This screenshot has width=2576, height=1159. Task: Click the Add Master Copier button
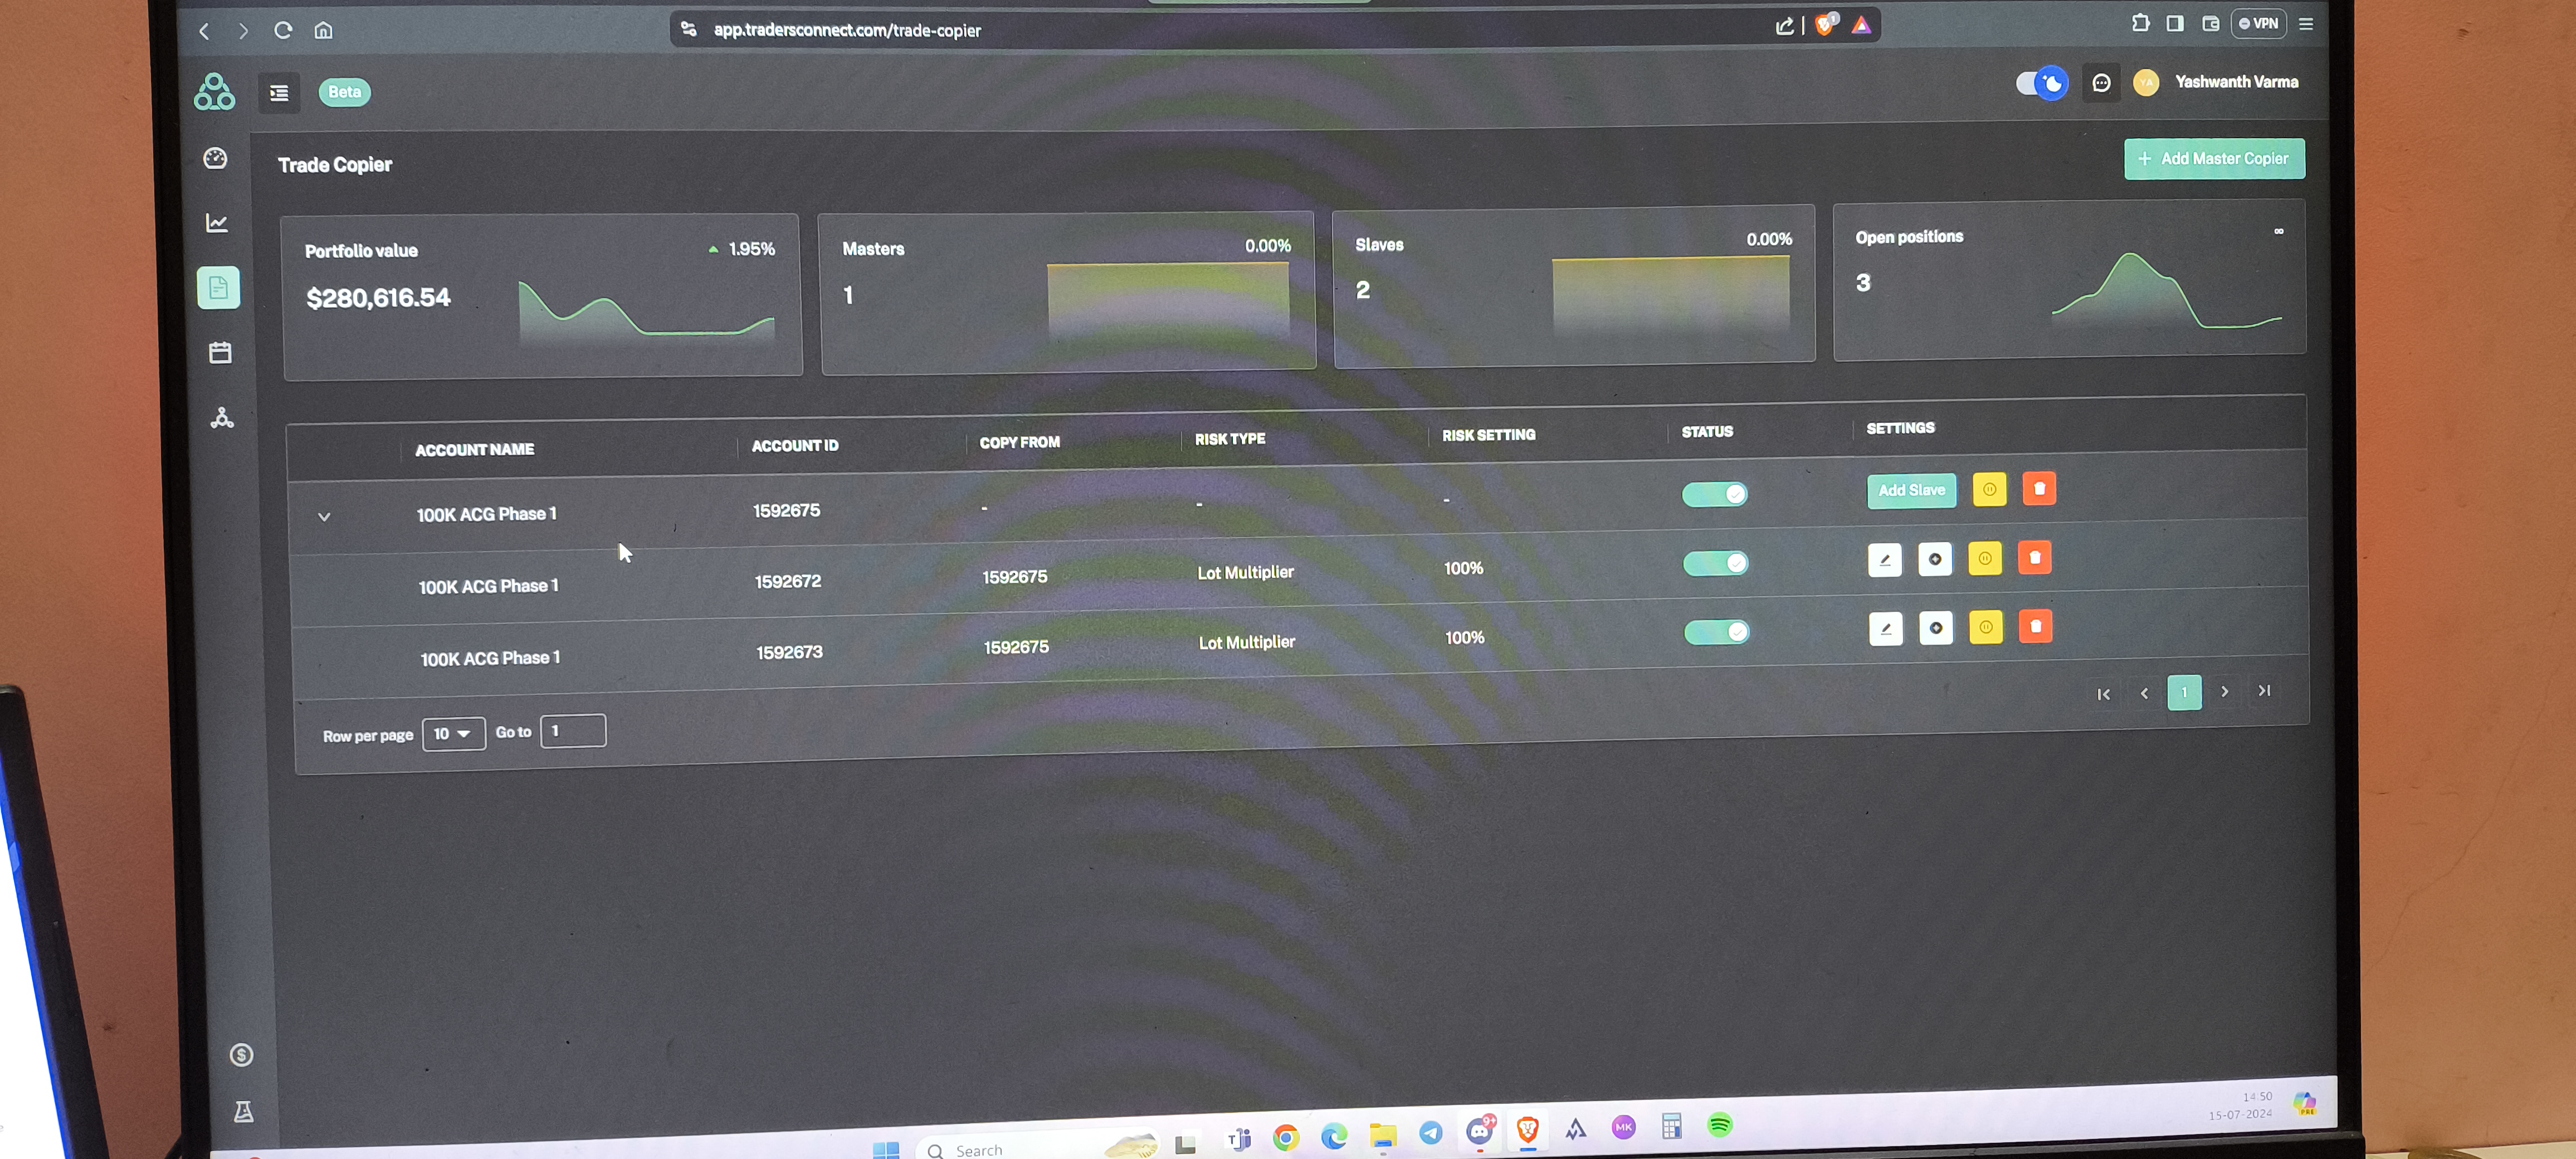[2214, 159]
